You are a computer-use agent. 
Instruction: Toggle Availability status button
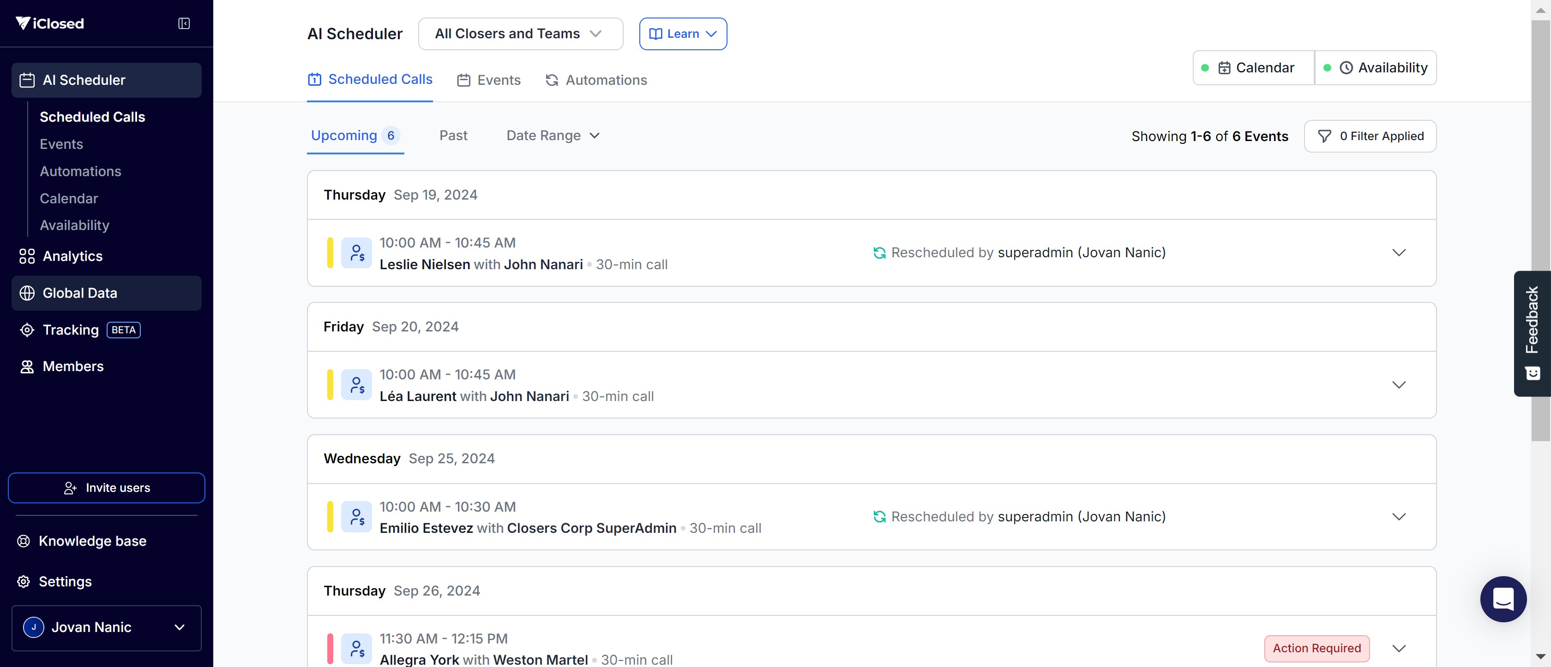(1375, 68)
